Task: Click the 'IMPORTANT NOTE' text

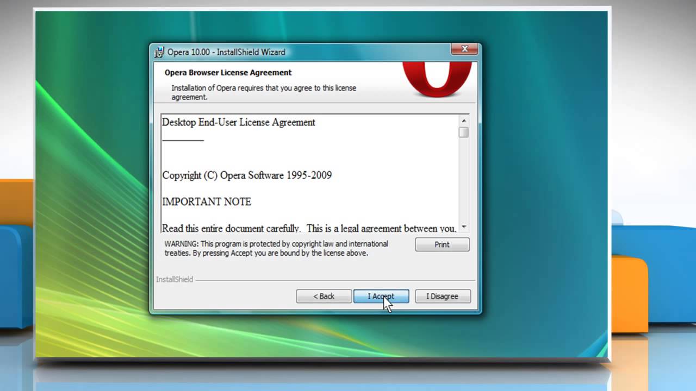Action: 207,202
